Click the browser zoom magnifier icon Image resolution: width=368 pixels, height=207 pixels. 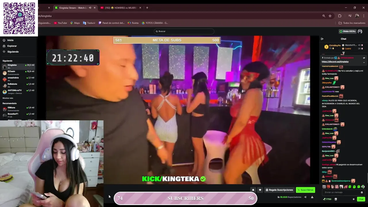(x=324, y=16)
